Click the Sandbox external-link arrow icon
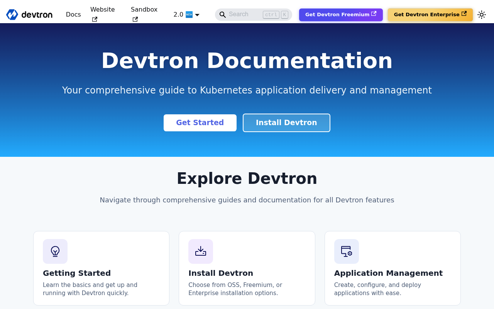494x309 pixels. tap(135, 19)
